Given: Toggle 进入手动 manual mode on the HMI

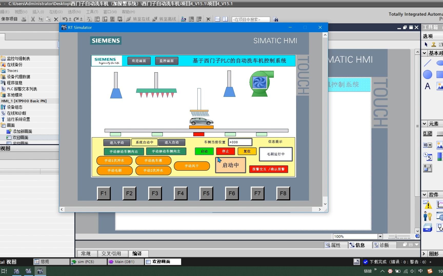Looking at the screenshot, I should [117, 143].
